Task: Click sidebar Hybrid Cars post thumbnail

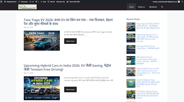Action: coord(131,38)
